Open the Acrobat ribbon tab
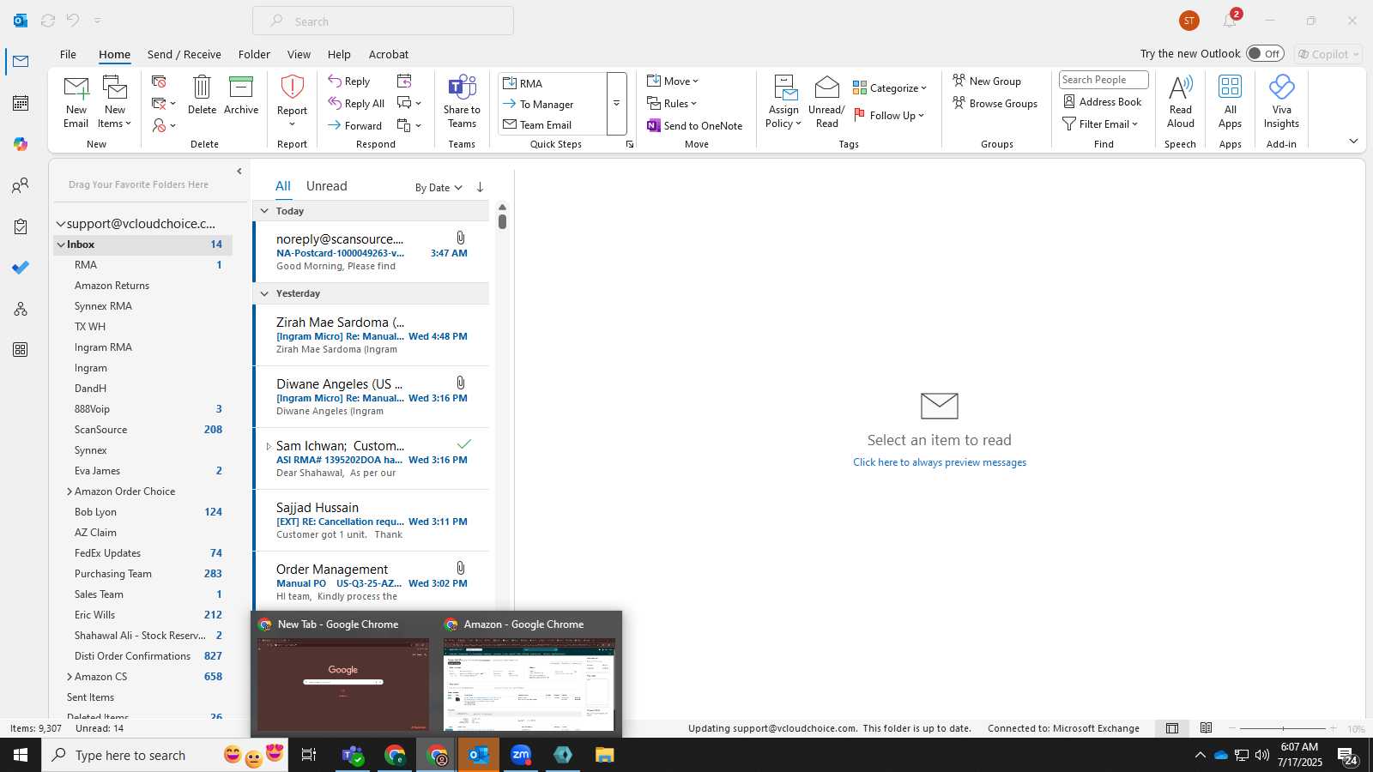1373x772 pixels. pos(389,54)
